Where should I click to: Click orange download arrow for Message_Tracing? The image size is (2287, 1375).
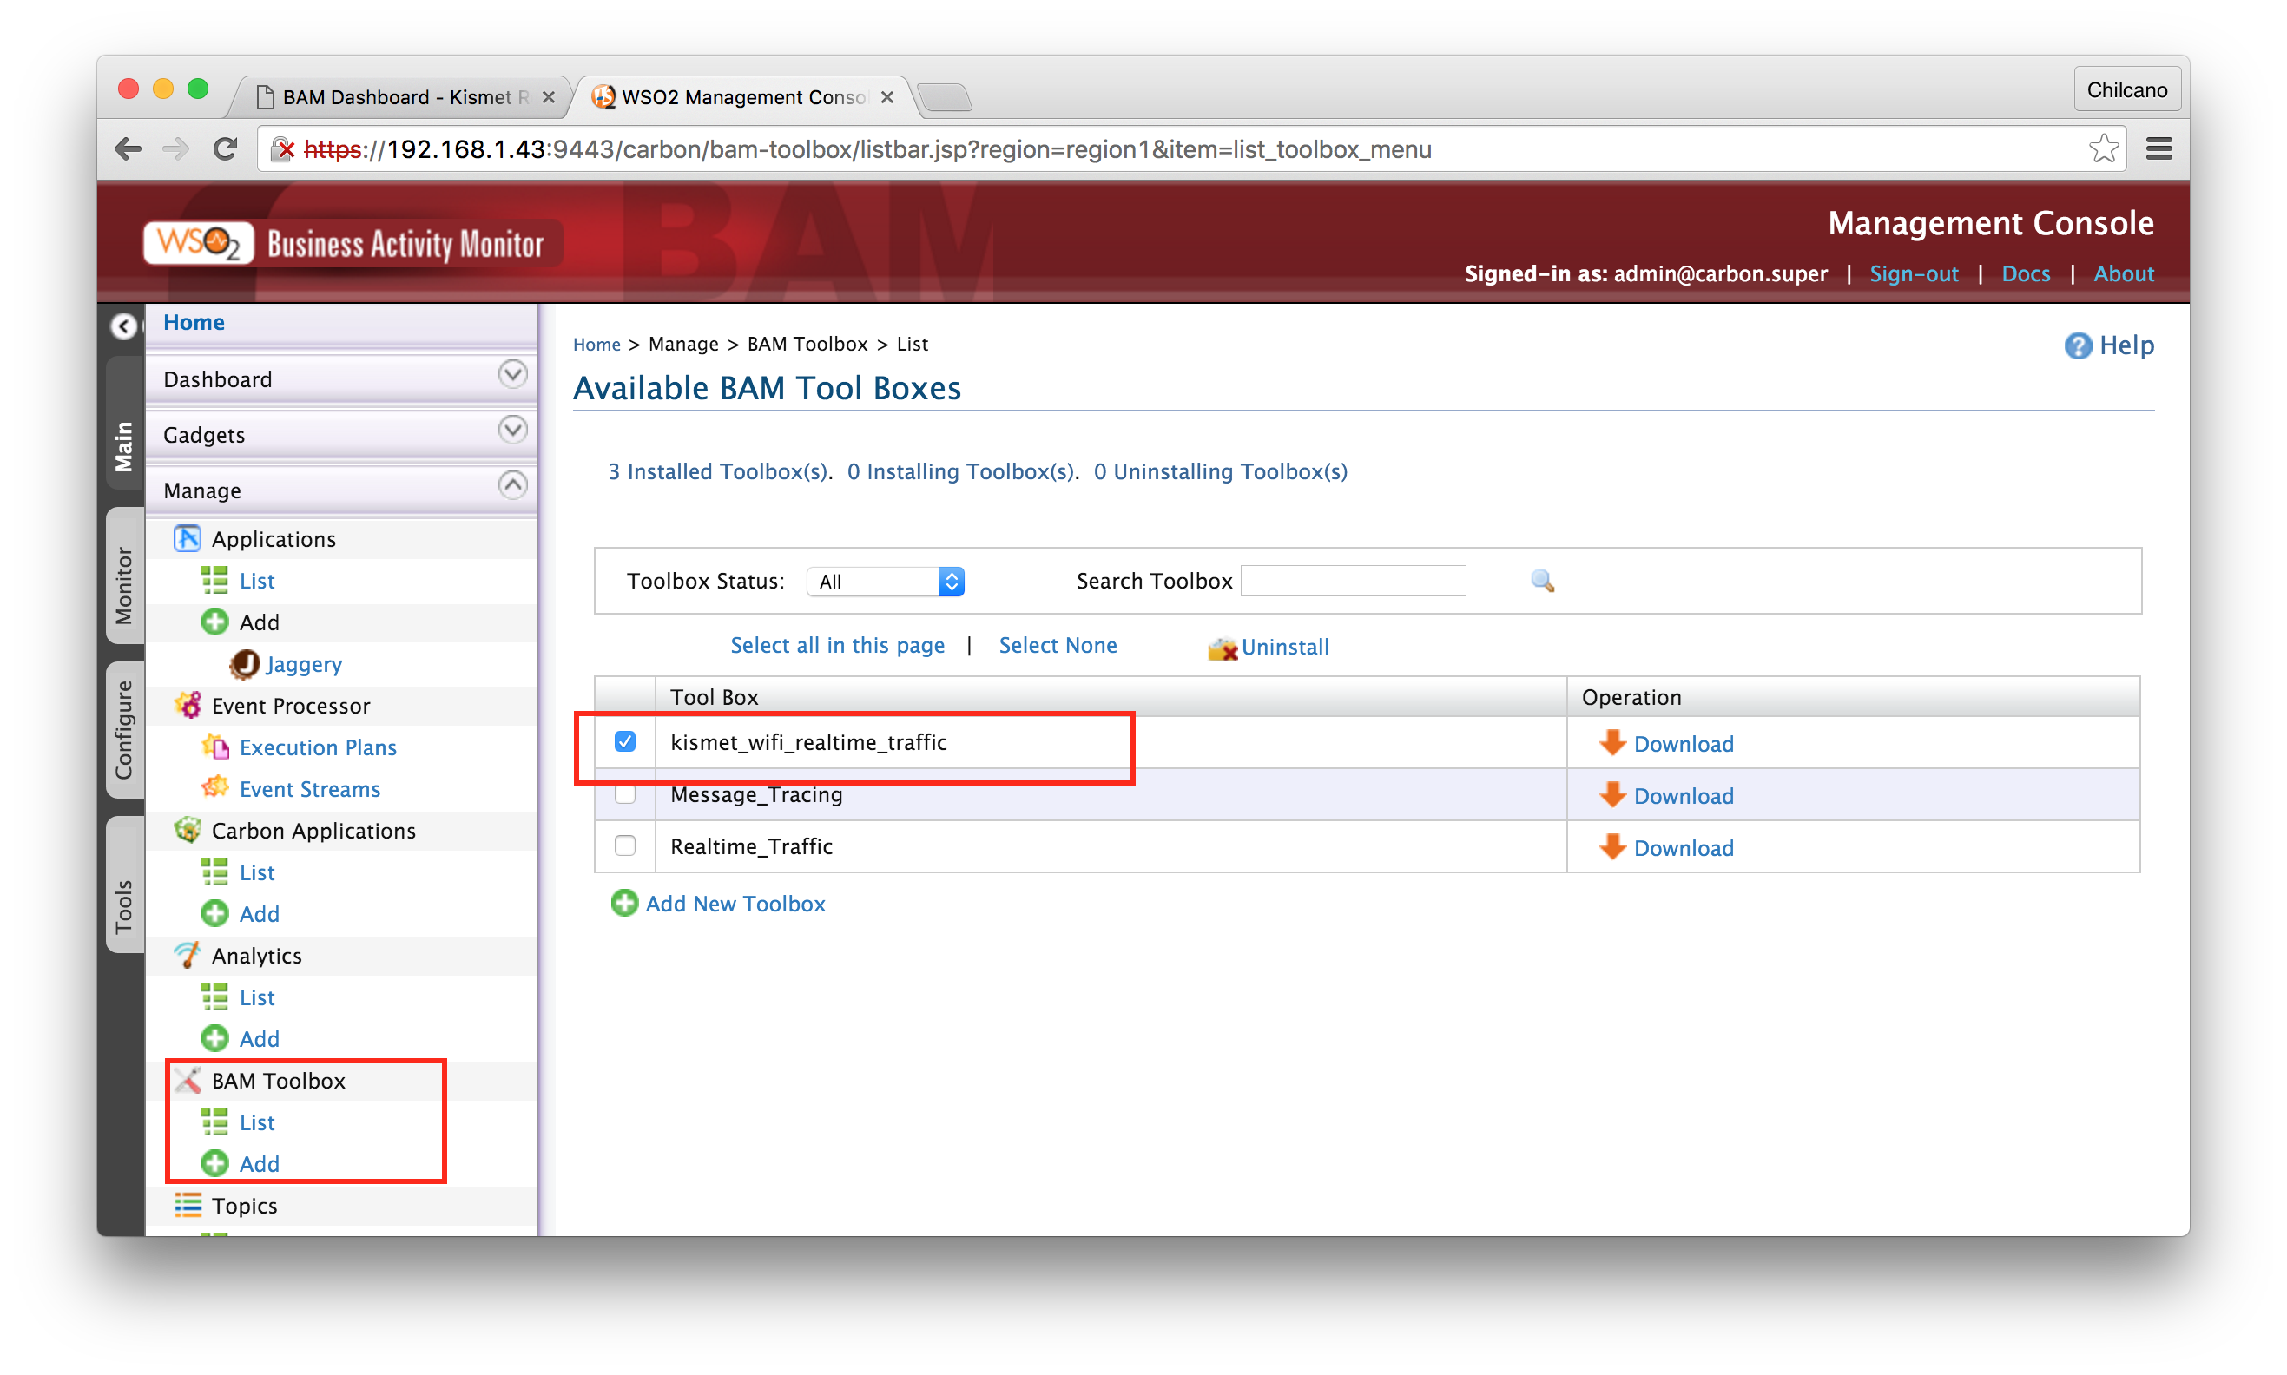1612,795
